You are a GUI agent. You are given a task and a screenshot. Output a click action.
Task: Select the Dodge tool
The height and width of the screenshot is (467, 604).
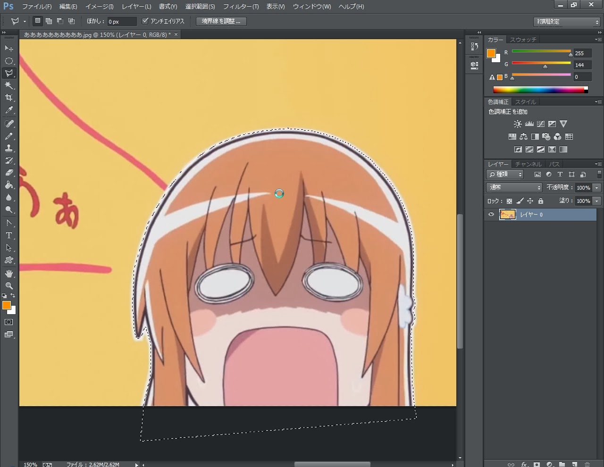click(9, 209)
